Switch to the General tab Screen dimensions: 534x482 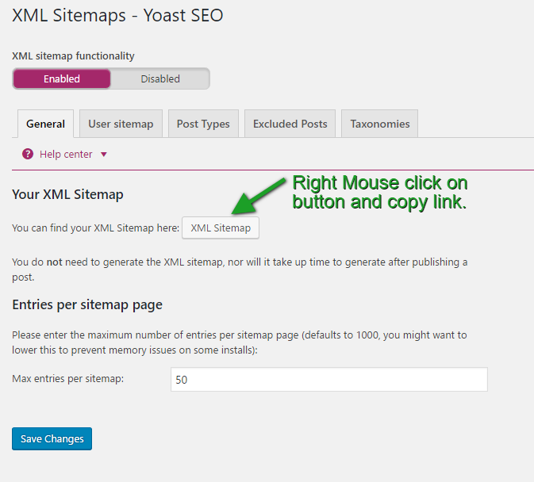[46, 124]
